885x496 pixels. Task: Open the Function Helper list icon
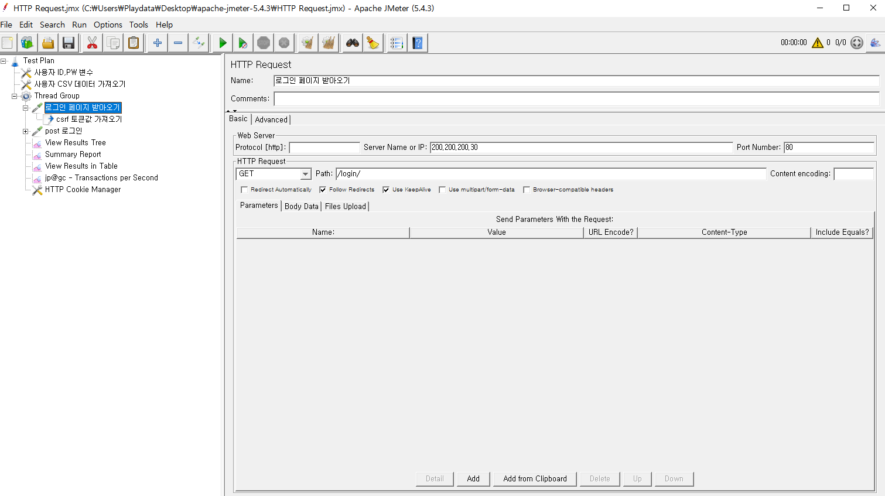[x=397, y=43]
